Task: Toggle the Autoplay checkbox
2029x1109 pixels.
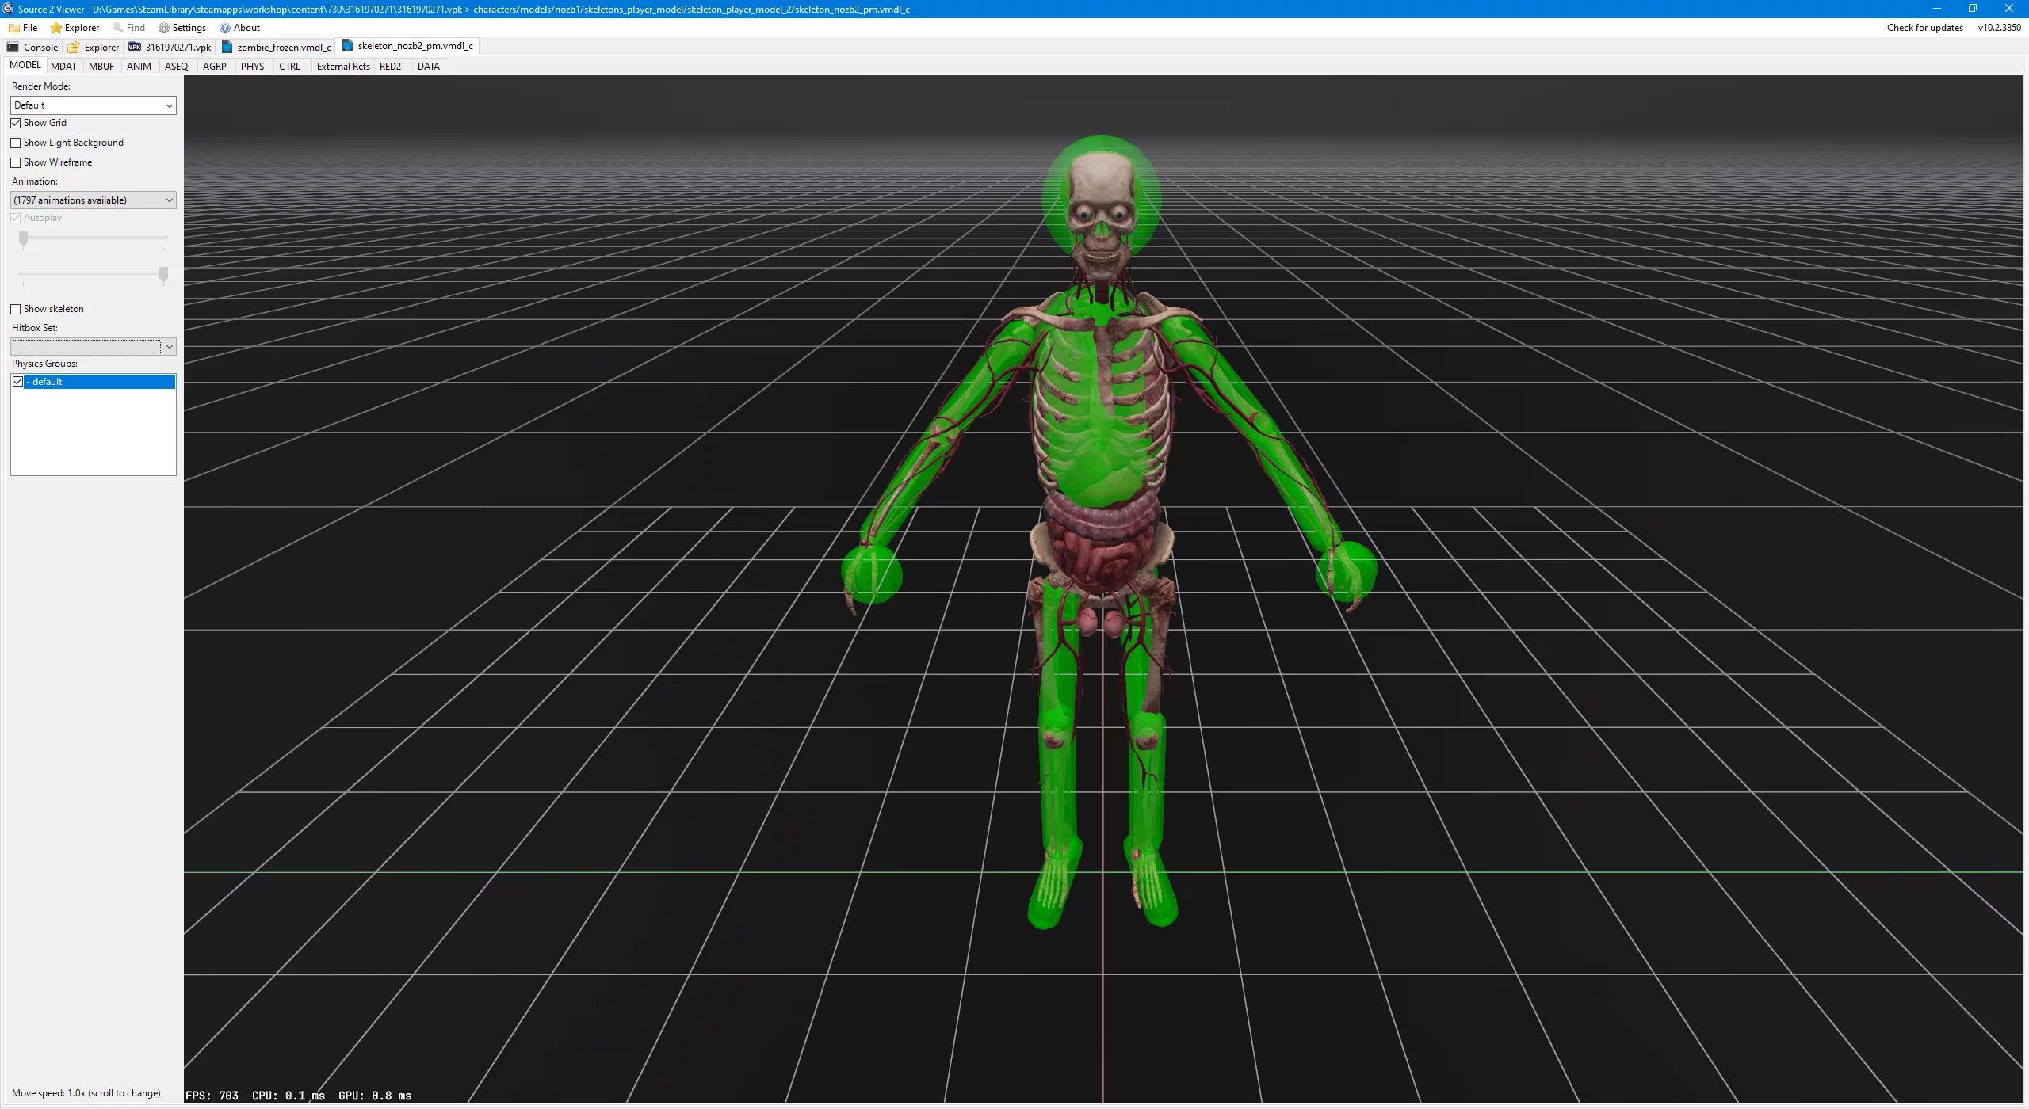Action: pos(16,219)
